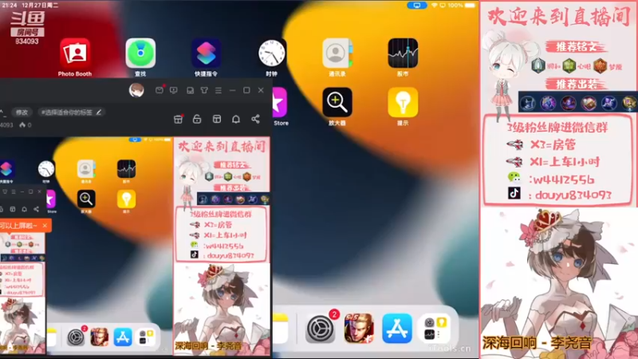Click the X3=房管 line in right panel
Viewport: 638px width, 359px height.
553,145
